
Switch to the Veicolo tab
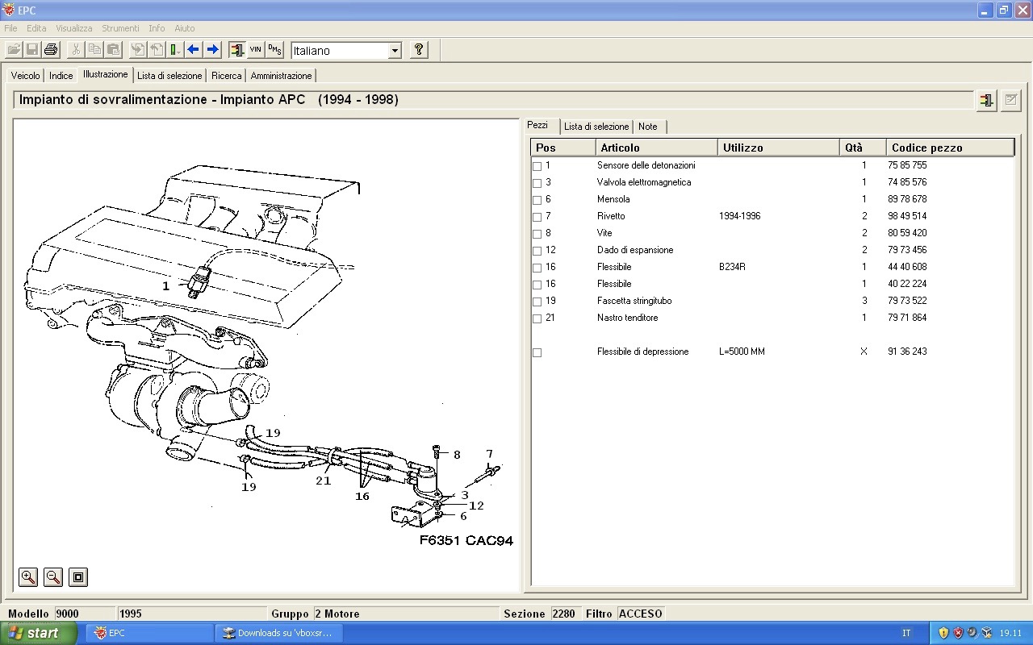pyautogui.click(x=25, y=76)
